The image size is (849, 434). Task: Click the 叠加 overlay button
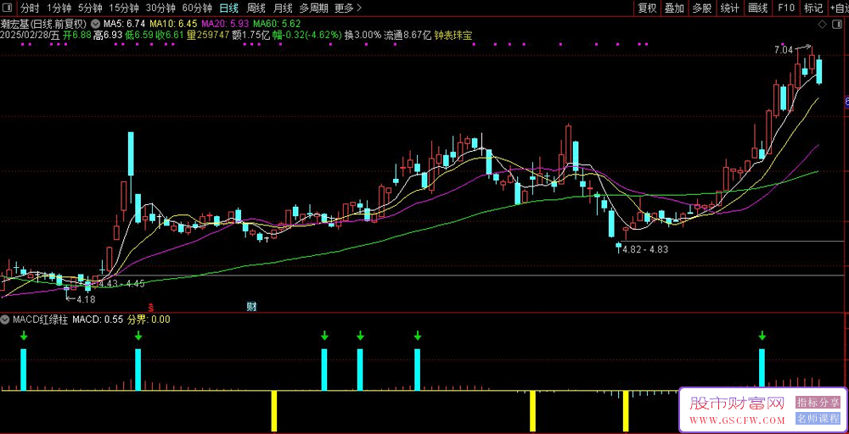click(675, 8)
